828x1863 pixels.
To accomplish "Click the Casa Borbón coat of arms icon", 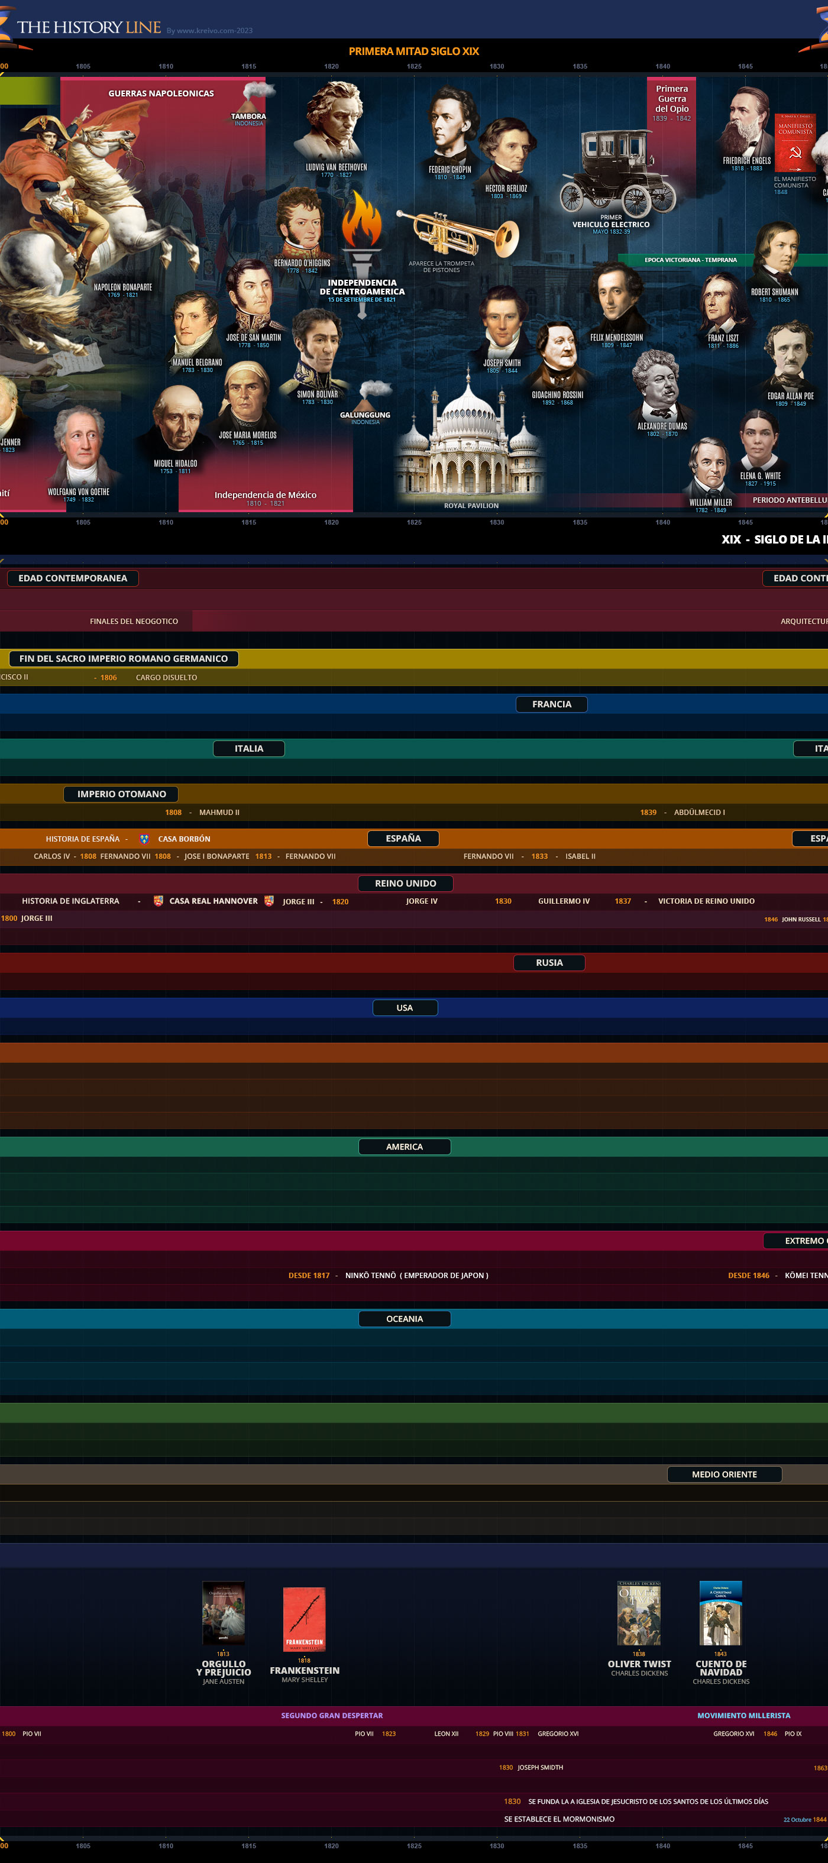I will click(144, 839).
